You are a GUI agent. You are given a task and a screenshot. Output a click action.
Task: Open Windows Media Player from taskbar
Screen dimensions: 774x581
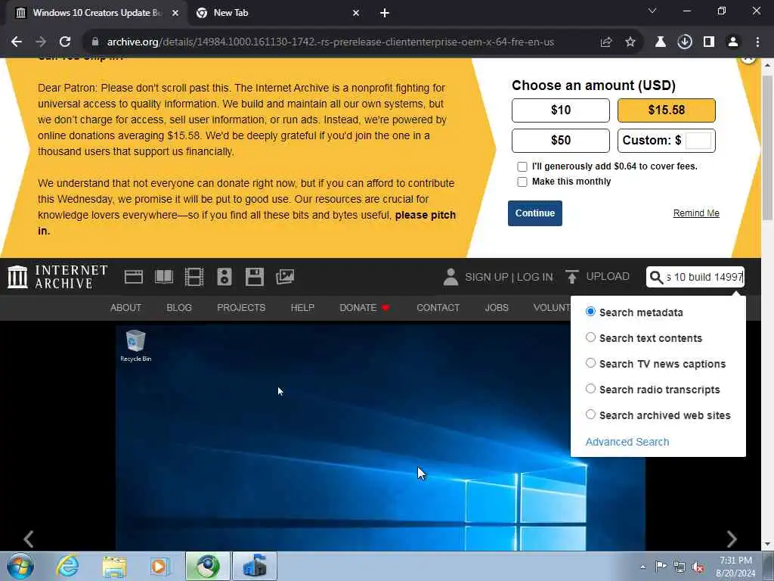[159, 566]
